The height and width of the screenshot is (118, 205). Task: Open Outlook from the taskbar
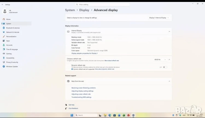point(119,115)
